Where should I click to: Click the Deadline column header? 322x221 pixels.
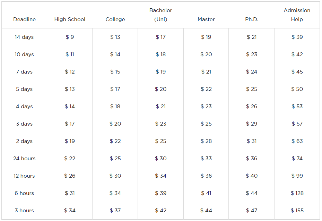click(x=25, y=19)
